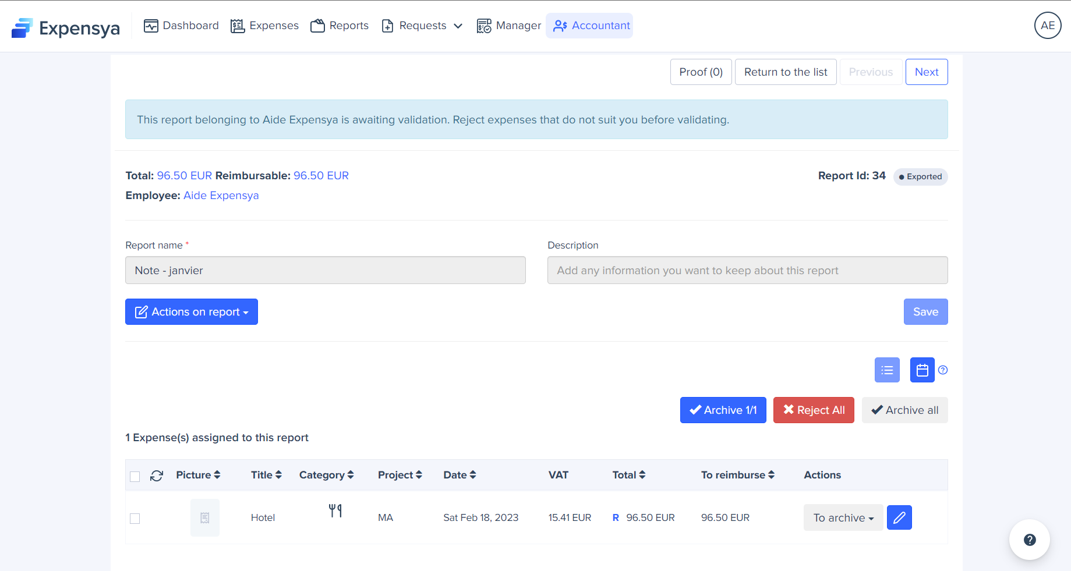Expand the Actions on report dropdown
The image size is (1071, 571).
(192, 312)
